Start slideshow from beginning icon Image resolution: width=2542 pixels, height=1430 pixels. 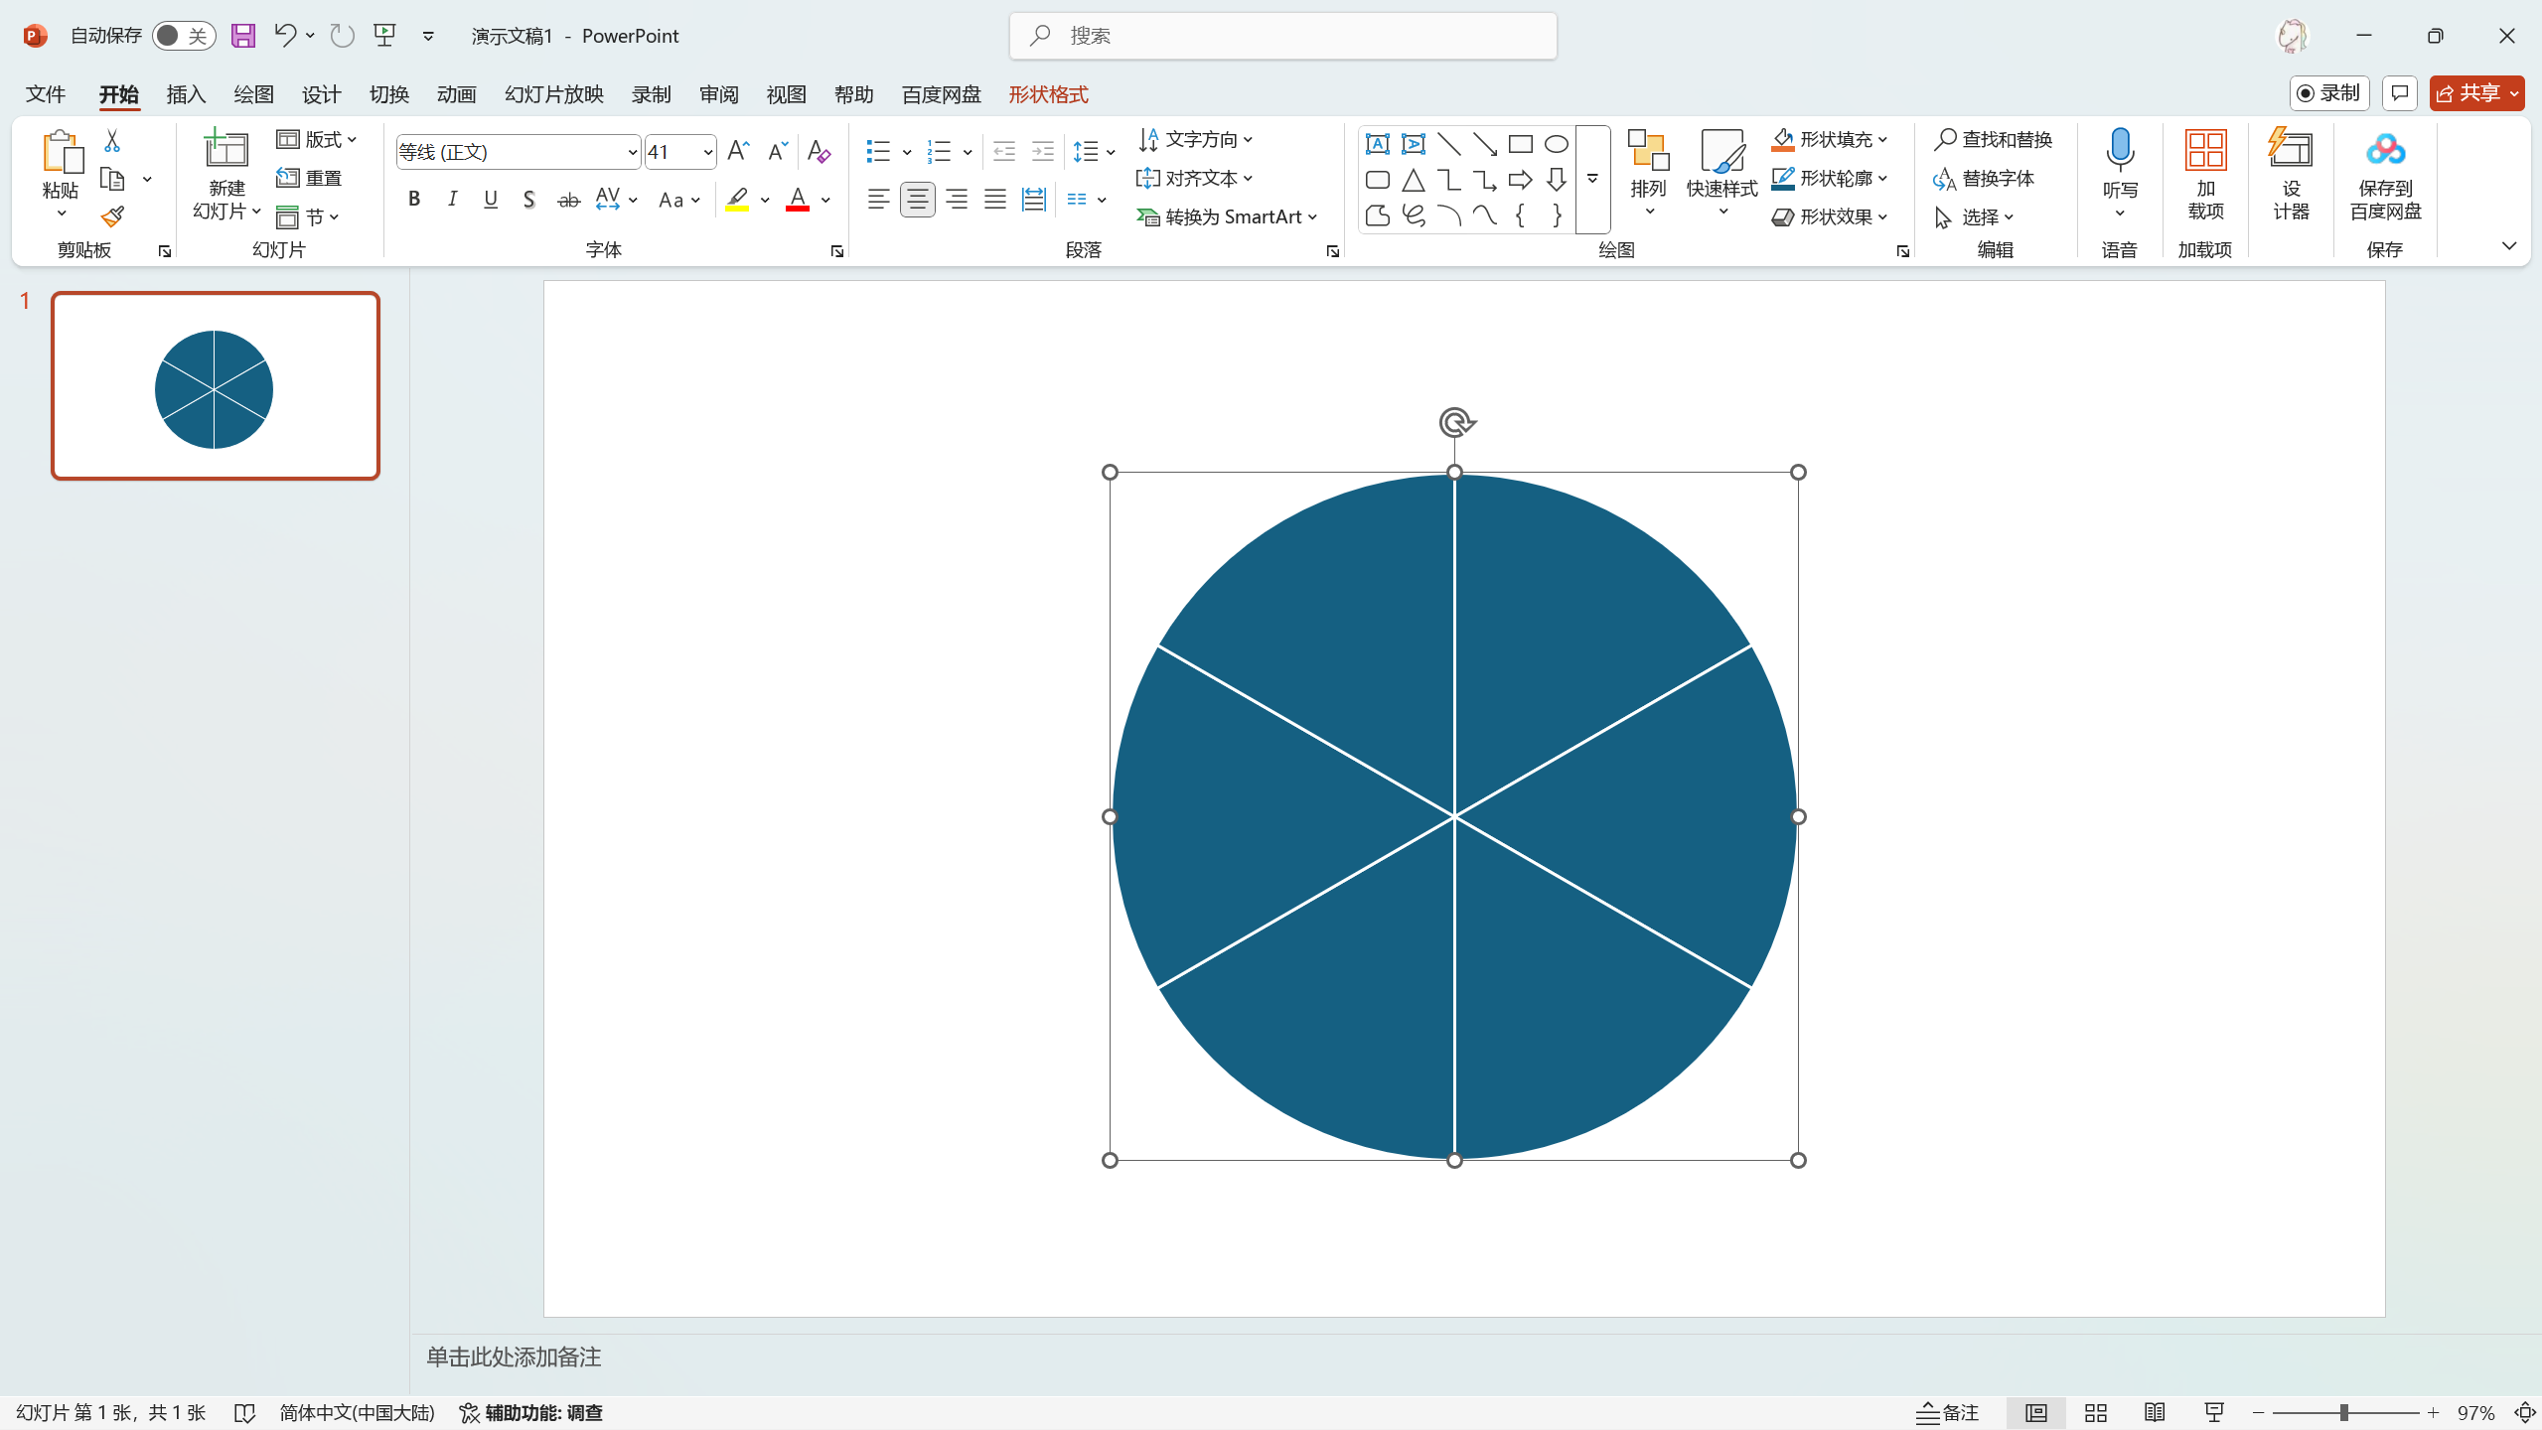tap(385, 36)
